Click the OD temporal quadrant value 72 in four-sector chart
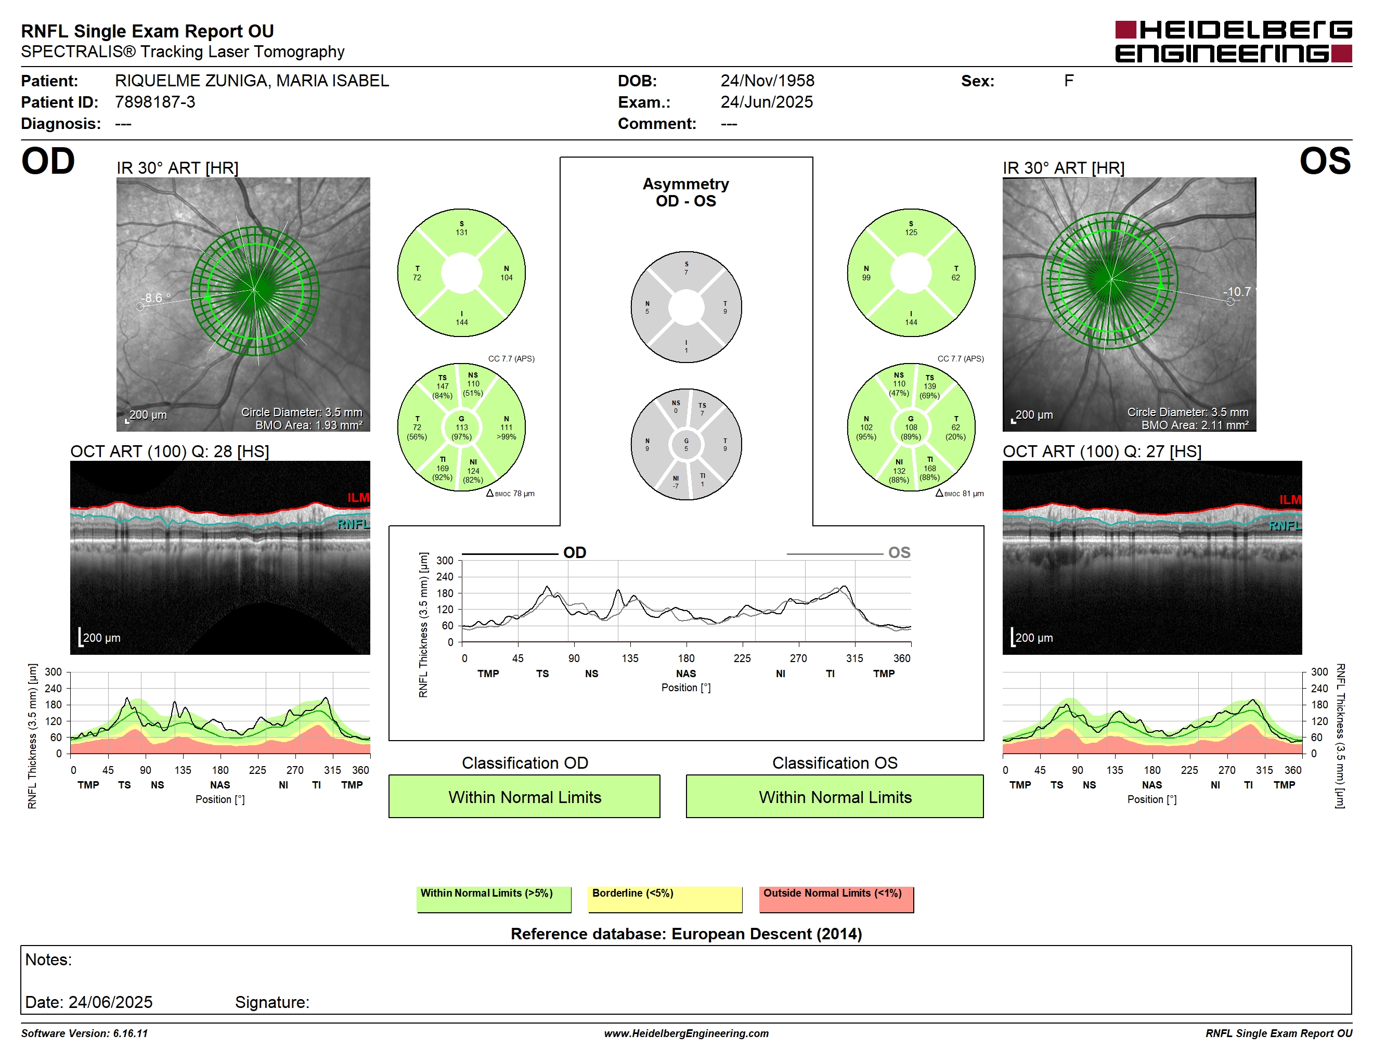 [x=417, y=277]
